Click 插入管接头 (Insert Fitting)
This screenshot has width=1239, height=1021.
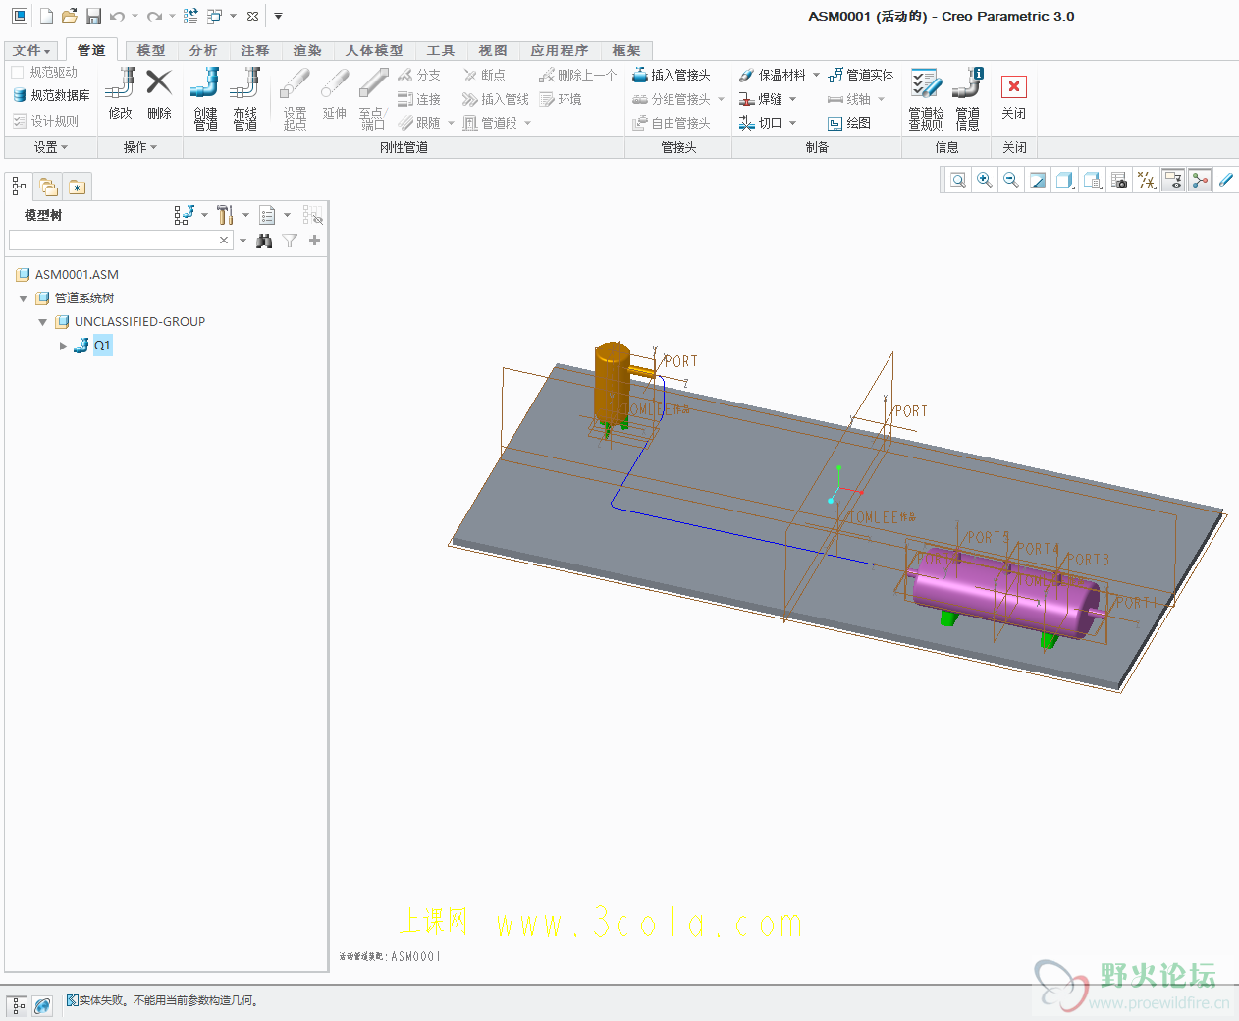coord(672,75)
